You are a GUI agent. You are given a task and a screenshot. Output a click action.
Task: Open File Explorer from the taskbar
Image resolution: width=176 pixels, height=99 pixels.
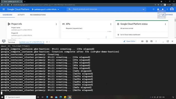pyautogui.click(x=52, y=97)
